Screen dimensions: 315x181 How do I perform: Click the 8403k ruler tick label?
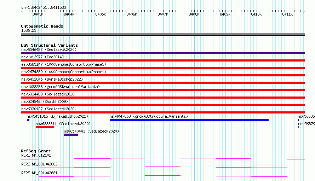click(x=38, y=14)
